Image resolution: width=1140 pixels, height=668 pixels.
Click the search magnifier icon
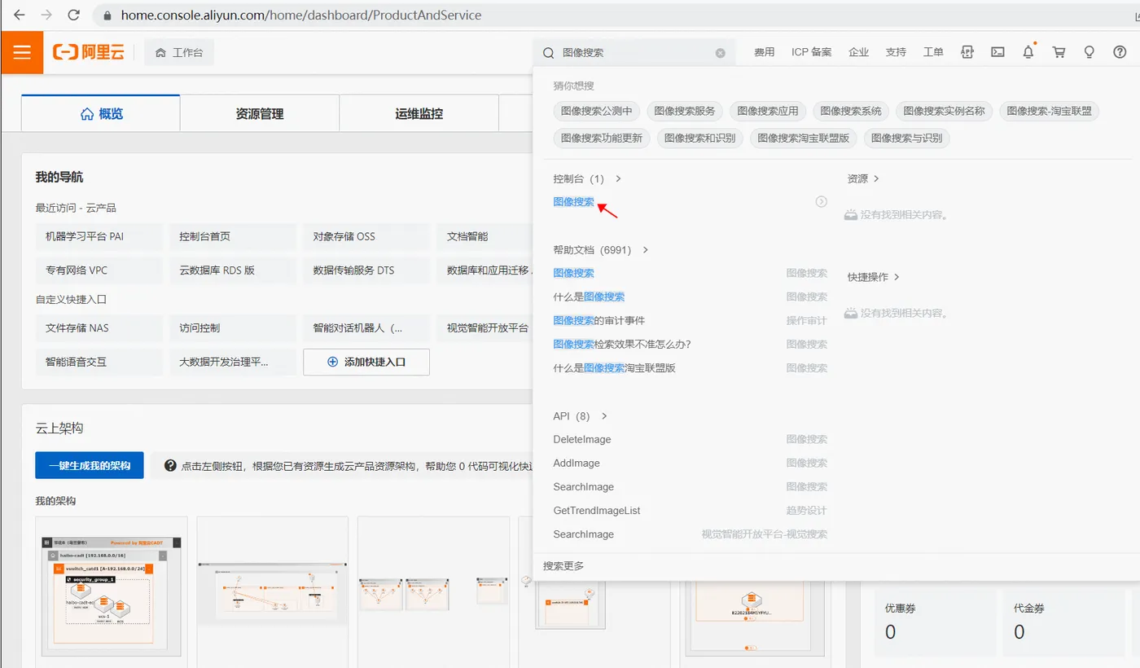[548, 53]
